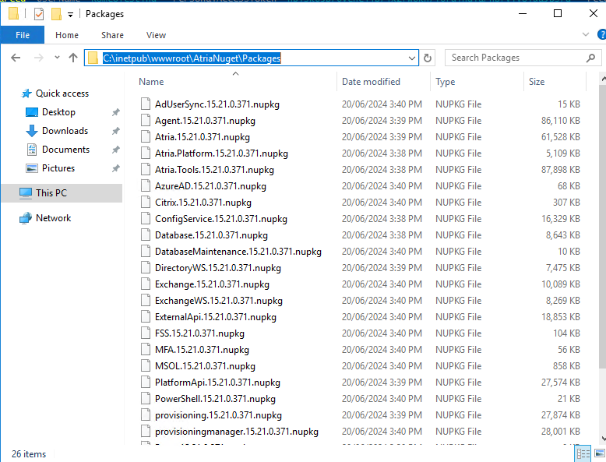The image size is (606, 462).
Task: Sort by the Name column header
Action: (151, 82)
